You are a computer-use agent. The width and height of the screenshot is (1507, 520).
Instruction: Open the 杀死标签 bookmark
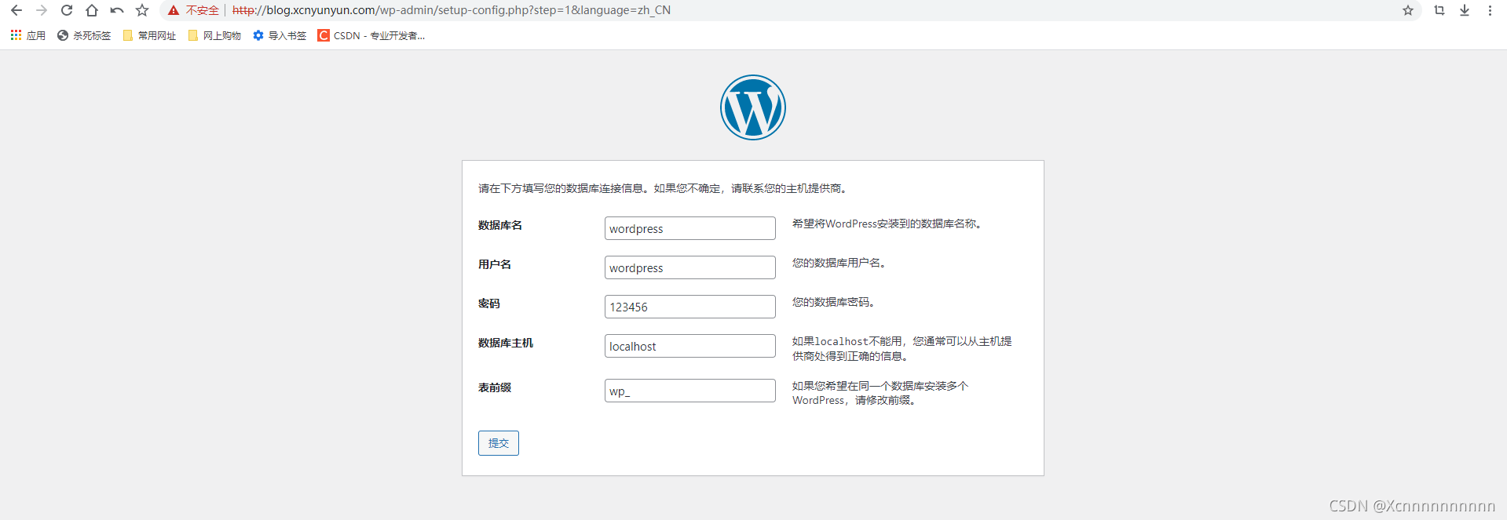click(84, 35)
